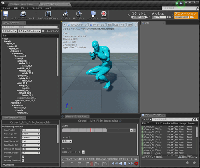Open the All Bones (全てのボーン) dropdown
The height and width of the screenshot is (168, 200).
(x=10, y=31)
